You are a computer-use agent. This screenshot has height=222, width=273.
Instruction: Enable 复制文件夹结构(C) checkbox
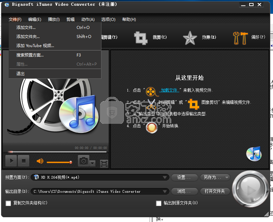[8, 203]
